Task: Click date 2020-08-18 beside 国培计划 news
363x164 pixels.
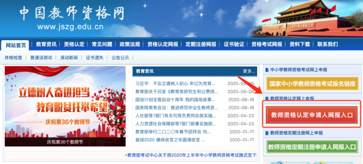Action: click(241, 100)
